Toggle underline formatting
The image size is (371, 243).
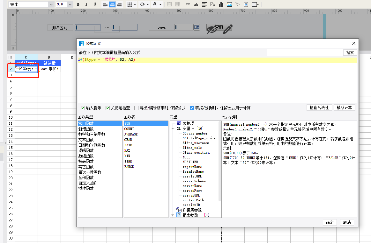pyautogui.click(x=95, y=4)
